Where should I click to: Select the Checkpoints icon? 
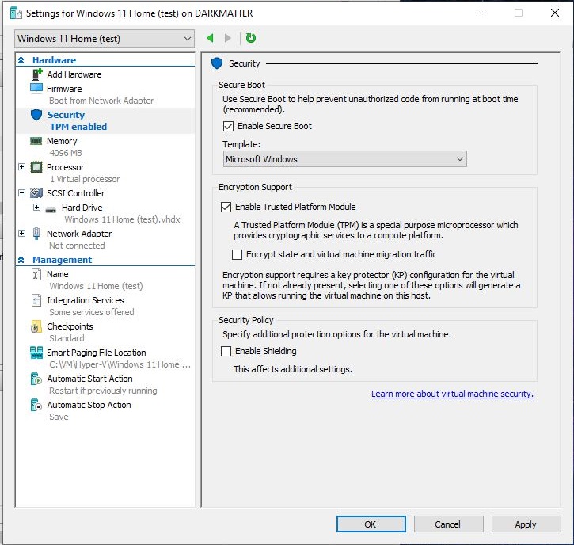point(36,326)
